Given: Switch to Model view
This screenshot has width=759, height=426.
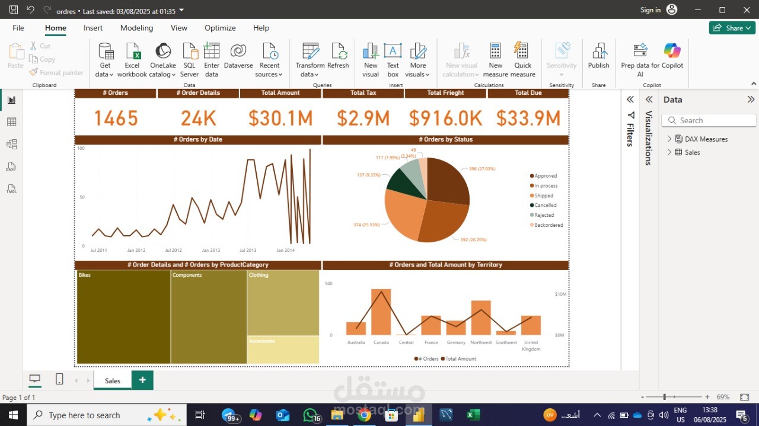Looking at the screenshot, I should coord(11,144).
